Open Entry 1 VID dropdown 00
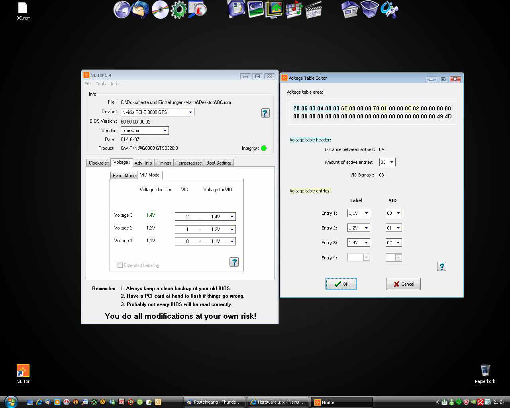 [x=394, y=213]
